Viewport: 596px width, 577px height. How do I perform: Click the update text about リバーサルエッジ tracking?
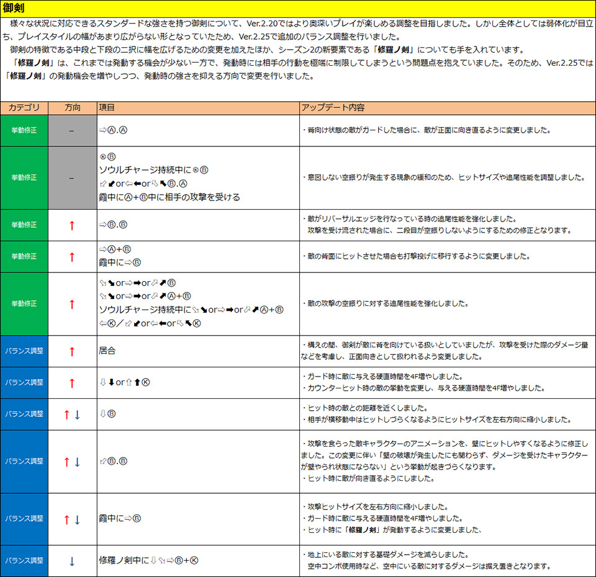tap(410, 219)
